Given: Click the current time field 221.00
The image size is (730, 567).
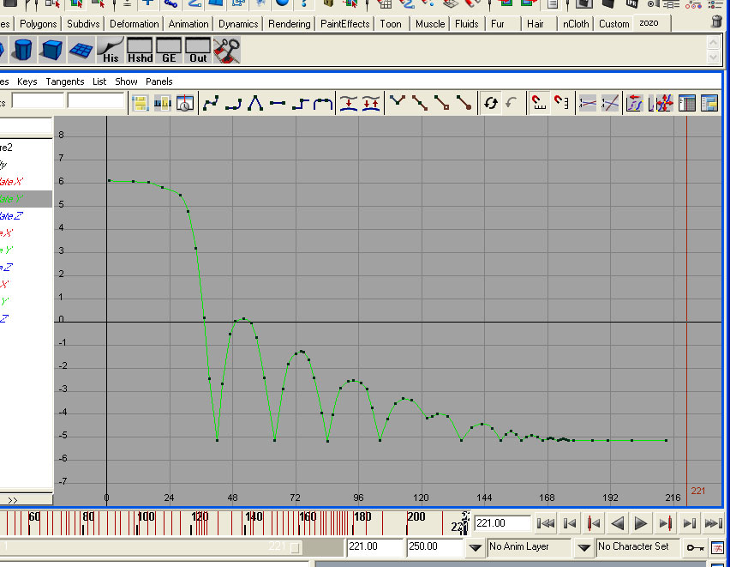Looking at the screenshot, I should [x=502, y=523].
